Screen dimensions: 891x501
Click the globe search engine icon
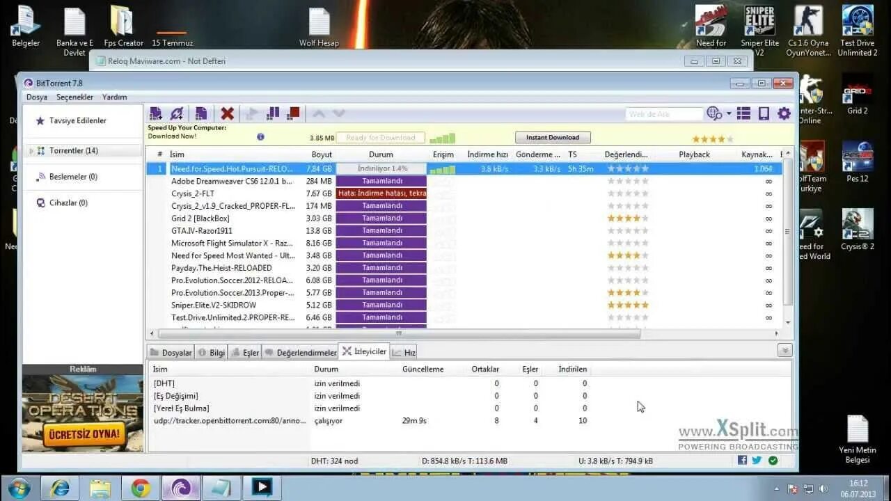(714, 113)
